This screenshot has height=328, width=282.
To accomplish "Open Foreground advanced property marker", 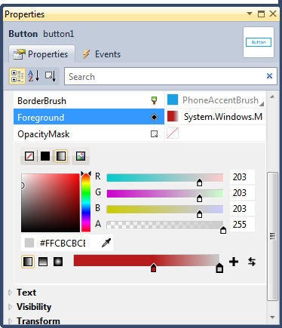I will tap(154, 117).
